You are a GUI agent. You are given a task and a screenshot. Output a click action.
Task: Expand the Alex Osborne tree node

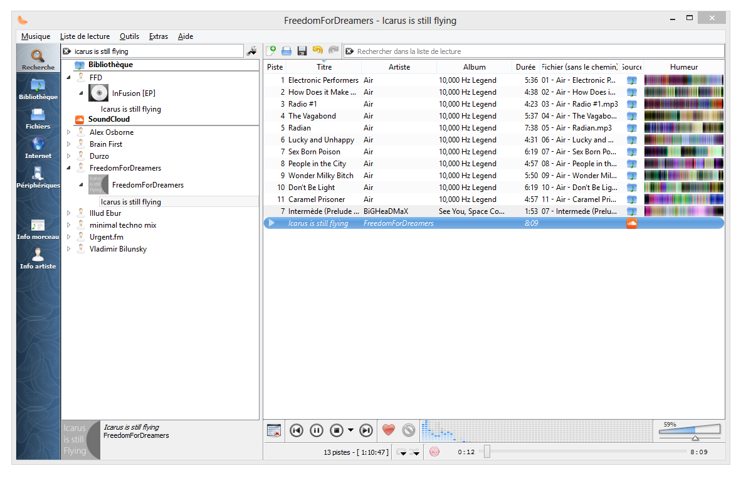pos(69,132)
